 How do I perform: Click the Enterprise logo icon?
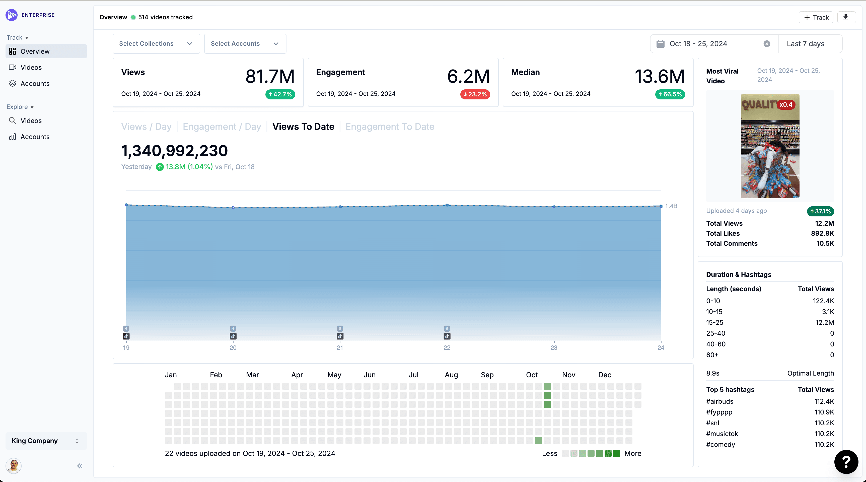[12, 15]
